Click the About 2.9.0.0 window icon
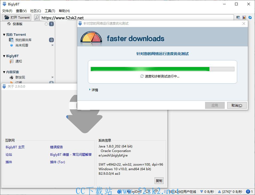255x195 pixels. pyautogui.click(x=4, y=86)
